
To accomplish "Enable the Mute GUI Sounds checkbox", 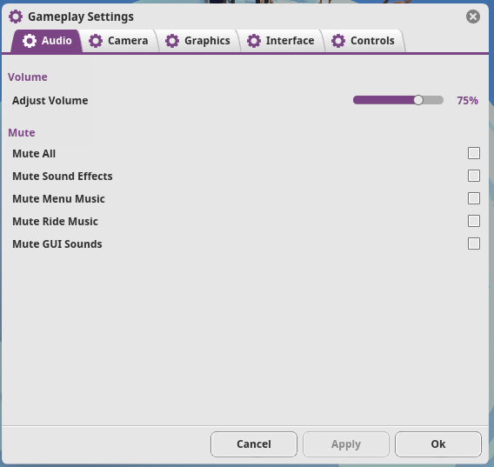I will [474, 244].
